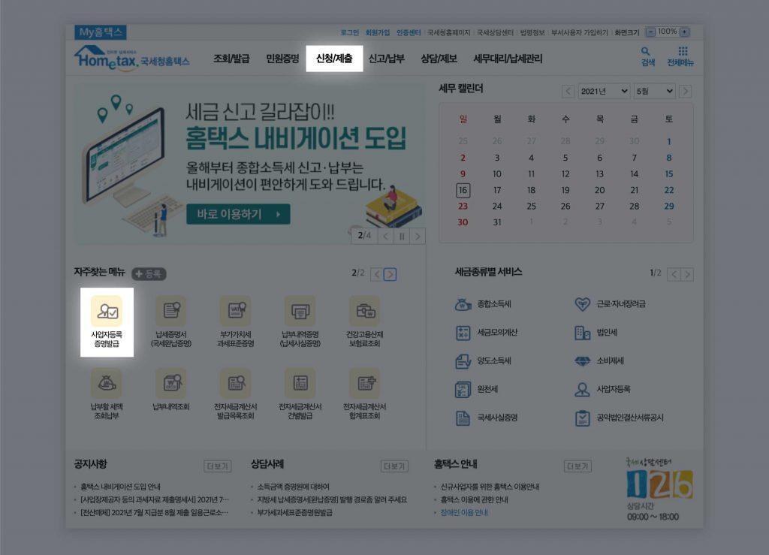Open the 2021년 year dropdown

tap(604, 91)
